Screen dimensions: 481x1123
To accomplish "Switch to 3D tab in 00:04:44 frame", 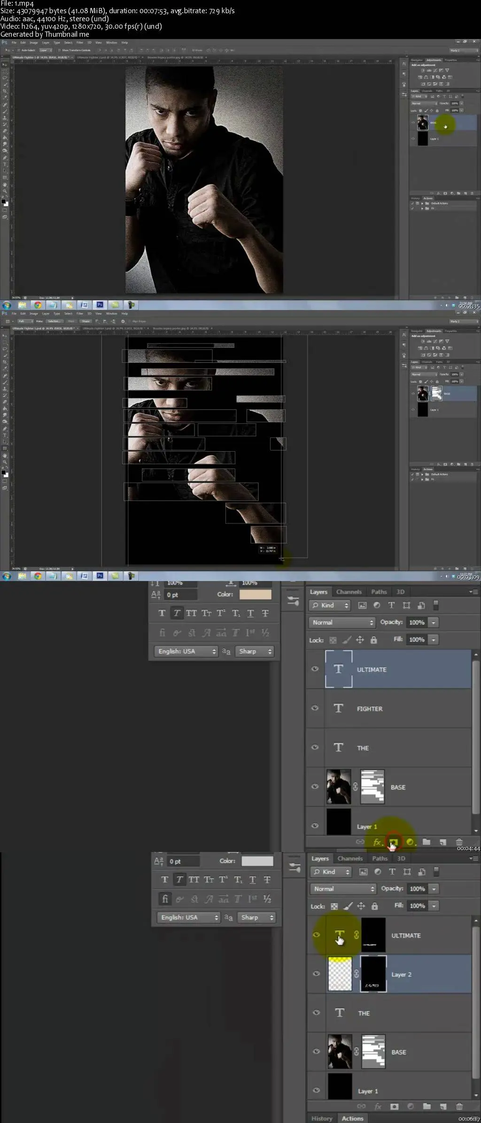I will pyautogui.click(x=400, y=592).
